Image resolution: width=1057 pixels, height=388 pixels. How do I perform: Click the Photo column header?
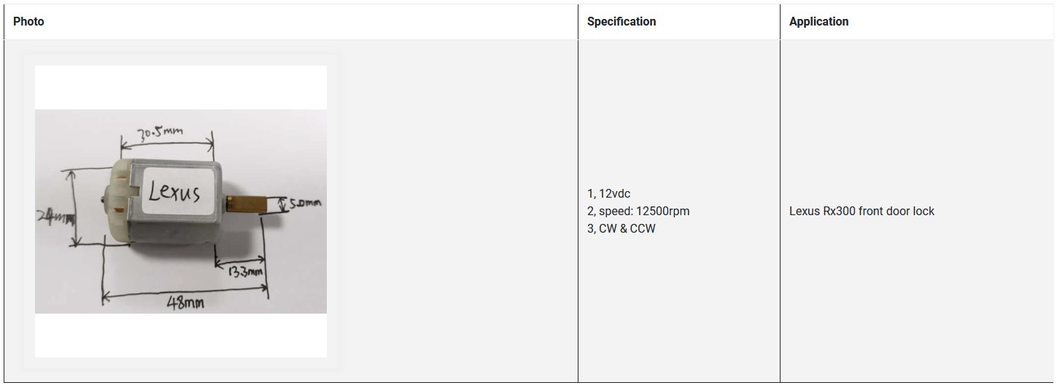(x=28, y=22)
